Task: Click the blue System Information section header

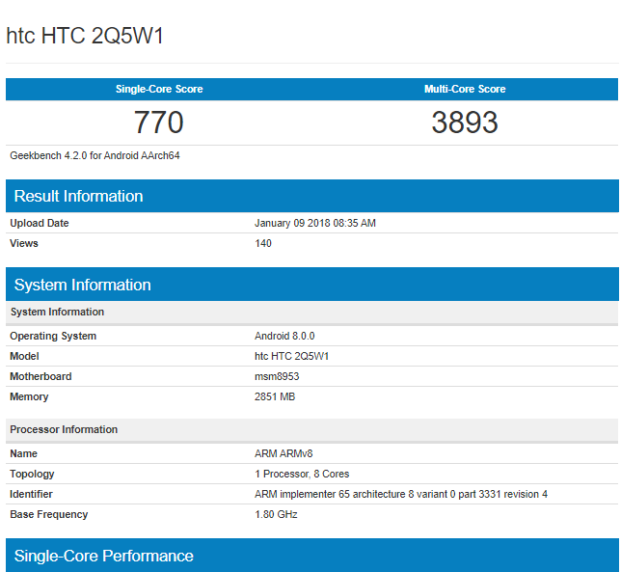Action: [x=82, y=285]
